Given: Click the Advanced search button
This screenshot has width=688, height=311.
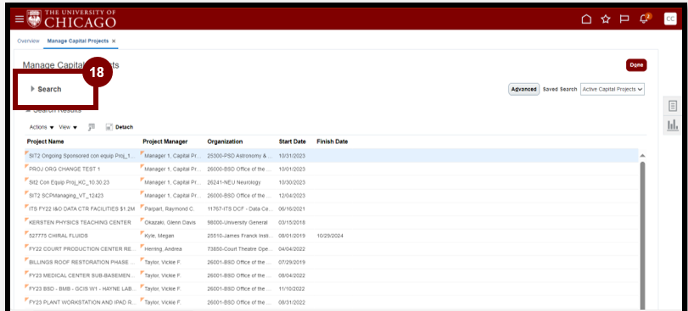Looking at the screenshot, I should pos(524,89).
